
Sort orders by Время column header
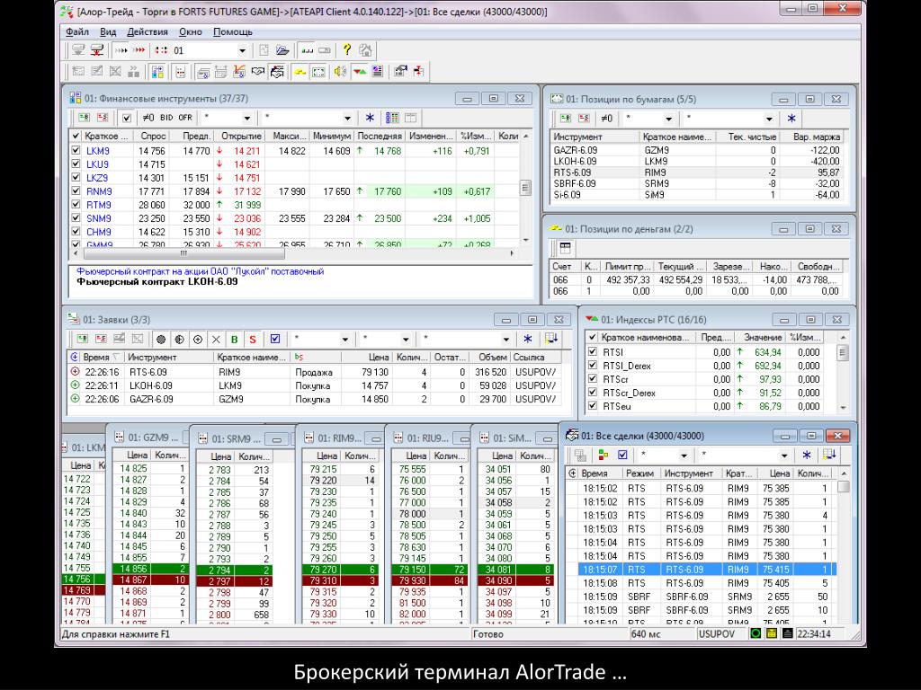point(103,357)
